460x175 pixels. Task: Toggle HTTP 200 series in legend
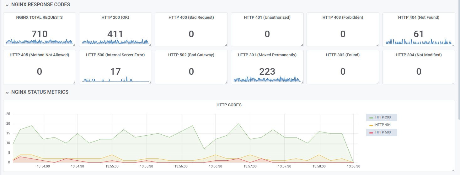click(383, 117)
